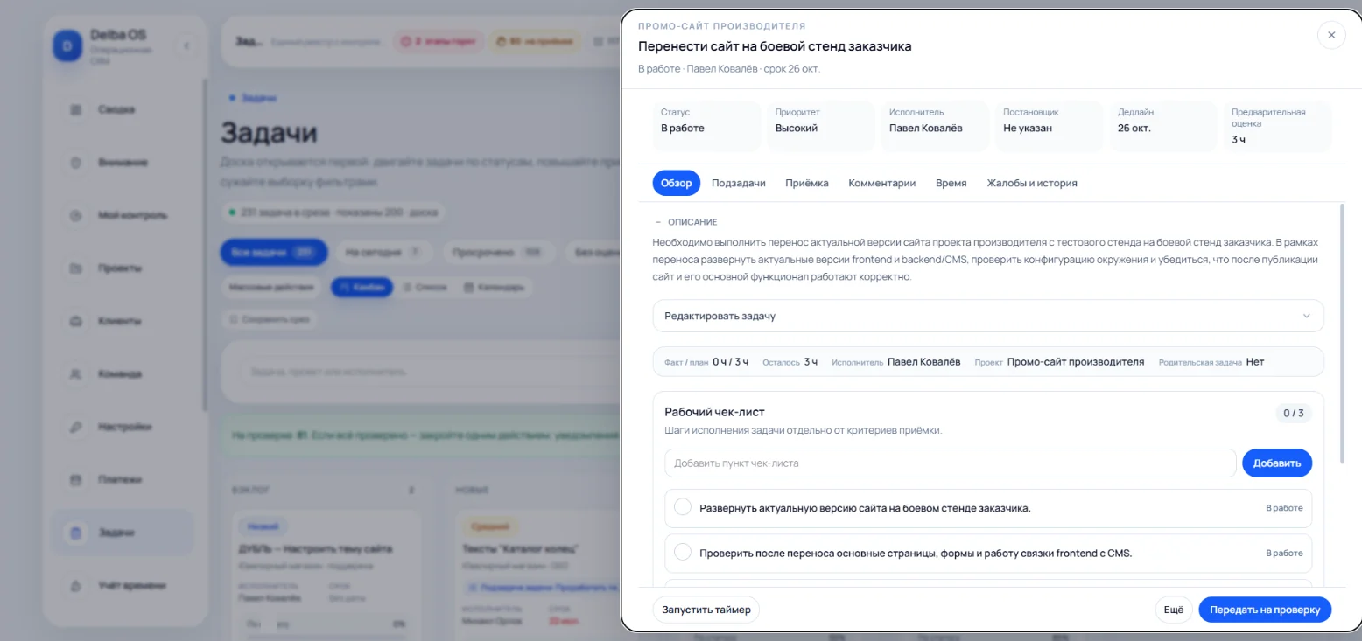The image size is (1362, 641).
Task: Click the Клиенты sidebar icon
Action: tap(75, 321)
